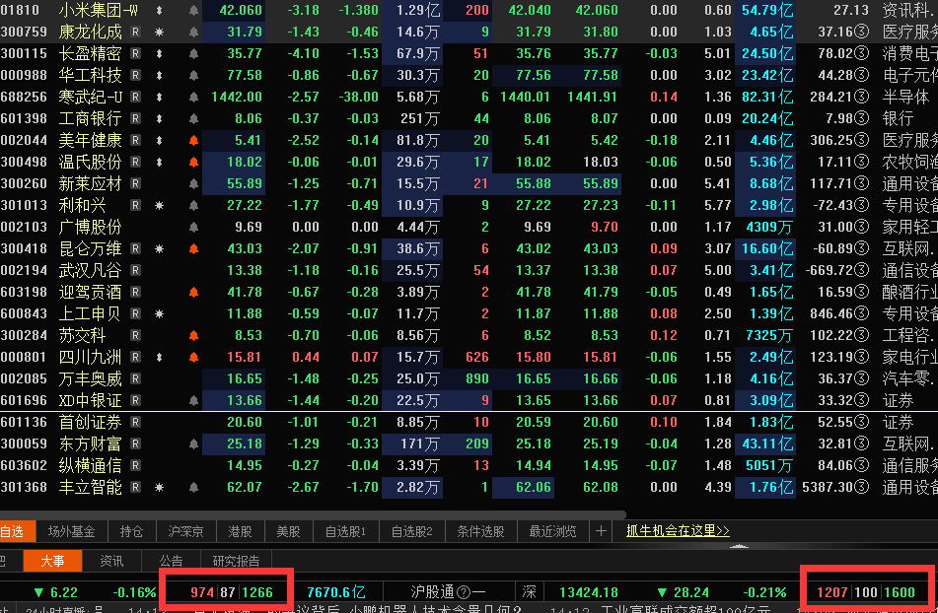Image resolution: width=938 pixels, height=613 pixels.
Task: Click the R badge for 纵横通信
Action: pos(136,465)
